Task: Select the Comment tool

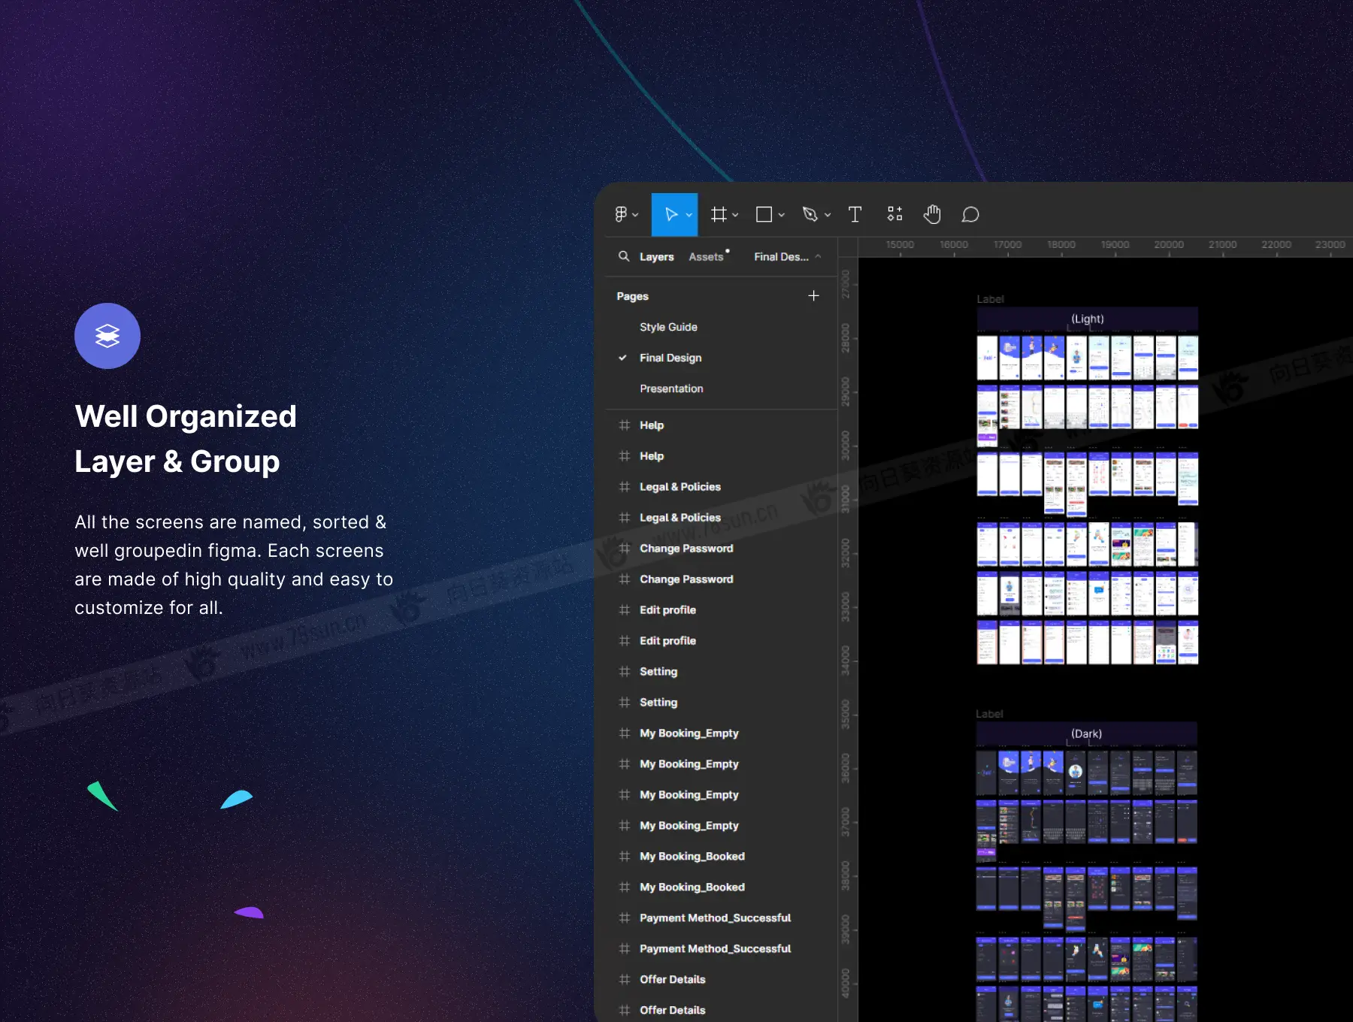Action: (970, 215)
